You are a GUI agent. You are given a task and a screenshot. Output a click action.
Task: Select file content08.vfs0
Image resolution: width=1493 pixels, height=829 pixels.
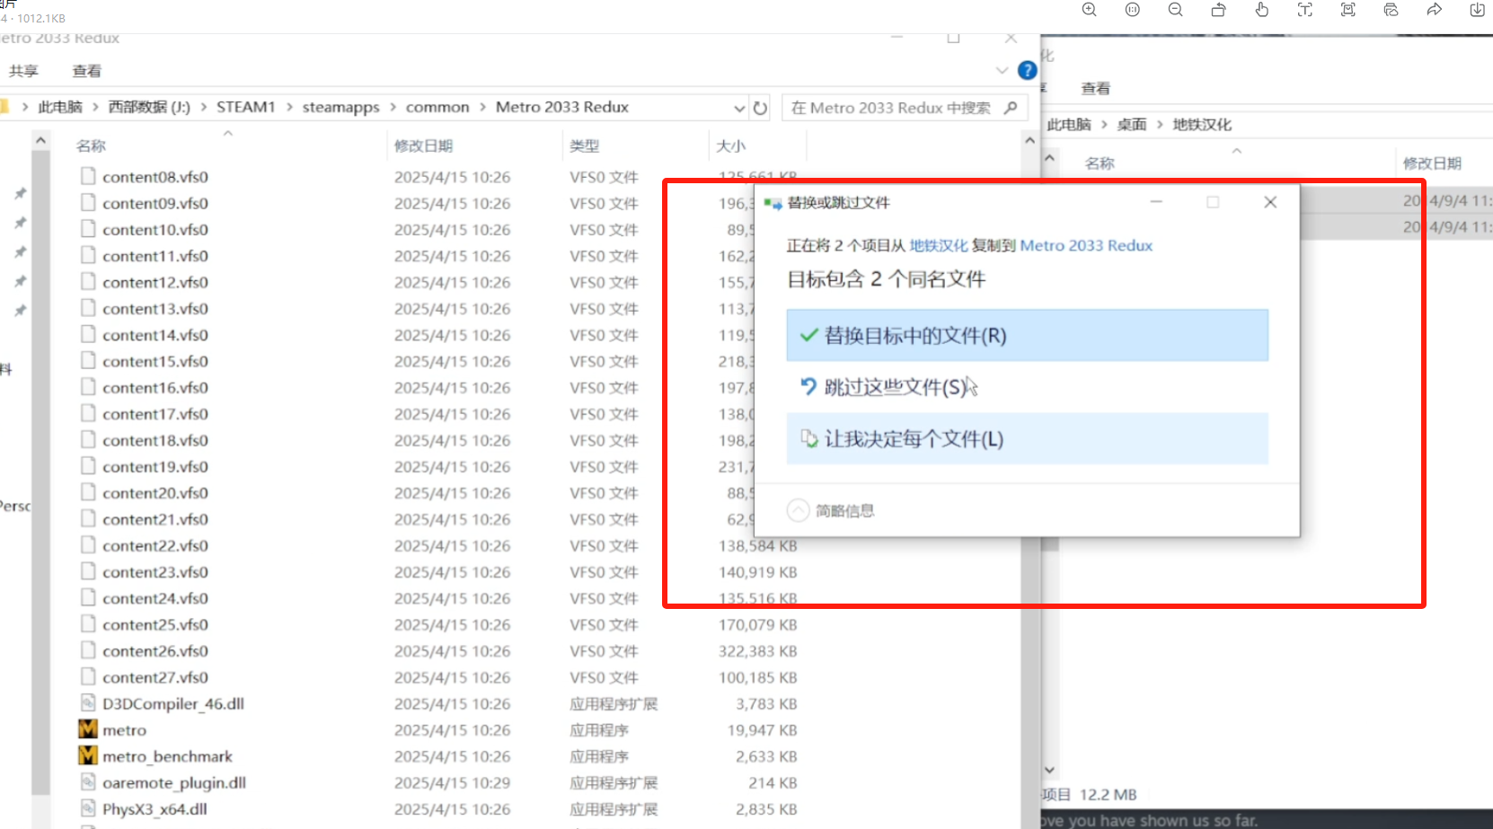(155, 177)
